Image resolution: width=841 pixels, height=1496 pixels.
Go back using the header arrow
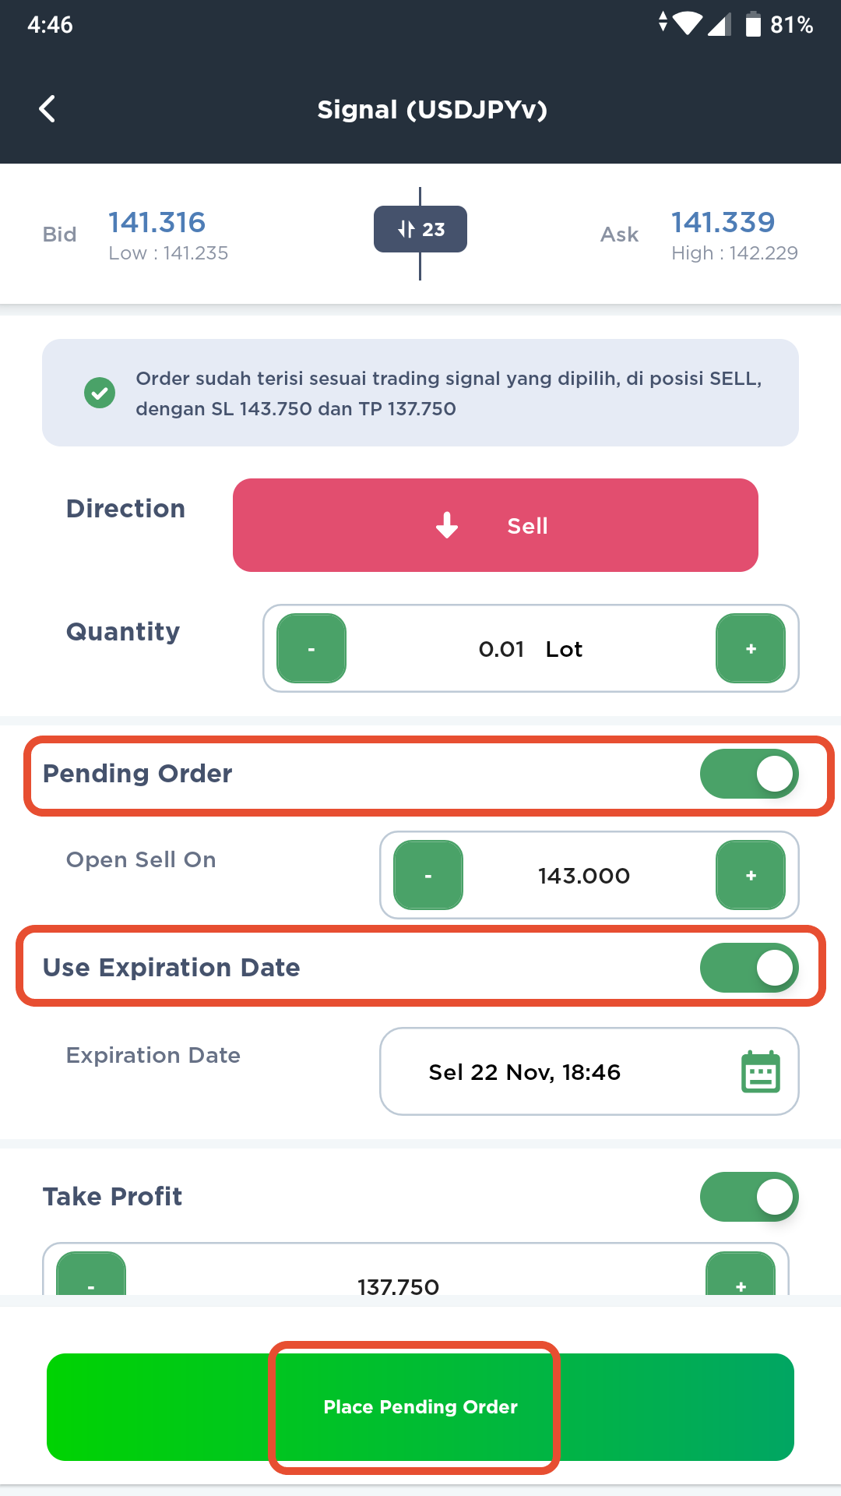coord(48,109)
